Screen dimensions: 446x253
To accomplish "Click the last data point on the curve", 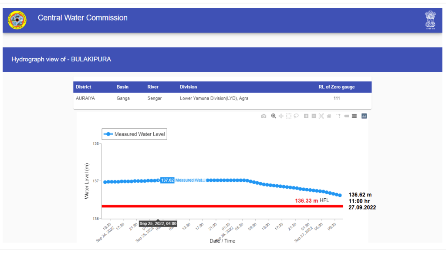I will (x=340, y=195).
